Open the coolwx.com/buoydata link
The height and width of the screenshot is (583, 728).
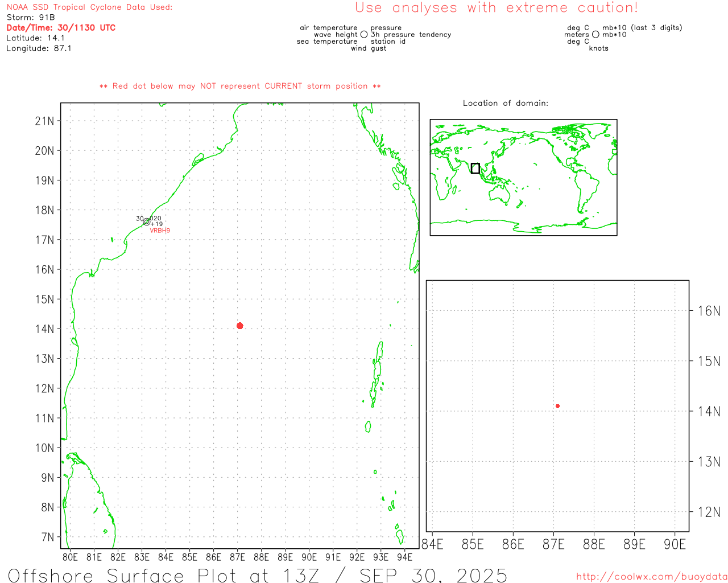click(x=651, y=577)
